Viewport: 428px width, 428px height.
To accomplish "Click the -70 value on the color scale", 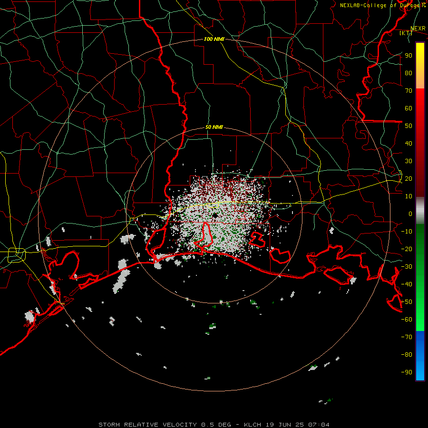I will tap(407, 337).
